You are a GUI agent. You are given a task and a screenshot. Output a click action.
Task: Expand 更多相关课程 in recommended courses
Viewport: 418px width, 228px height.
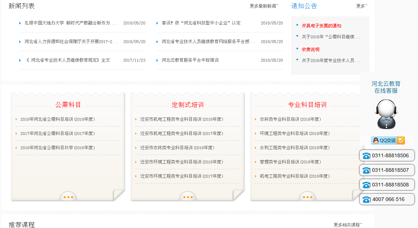[348, 225]
